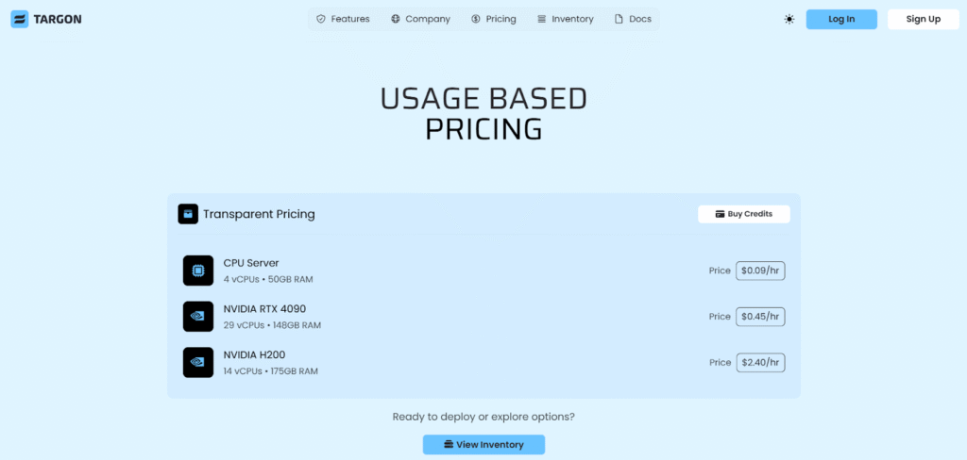Viewport: 967px width, 460px height.
Task: Click the Transparent Pricing wallet icon
Action: click(x=188, y=214)
